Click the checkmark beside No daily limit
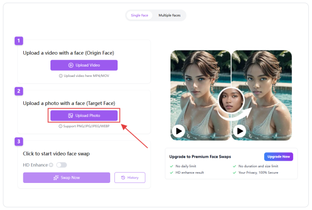This screenshot has height=210, width=312. (172, 165)
